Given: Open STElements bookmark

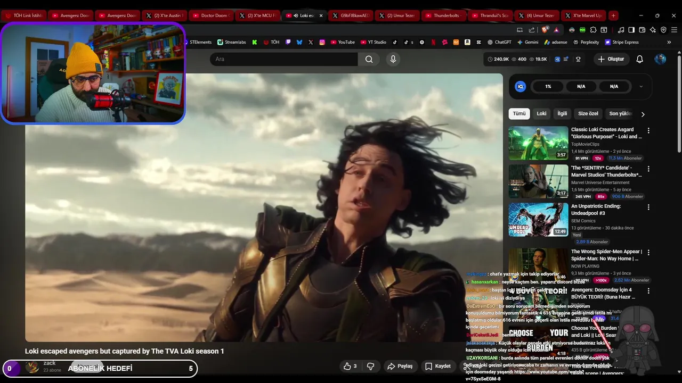Looking at the screenshot, I should click(199, 42).
